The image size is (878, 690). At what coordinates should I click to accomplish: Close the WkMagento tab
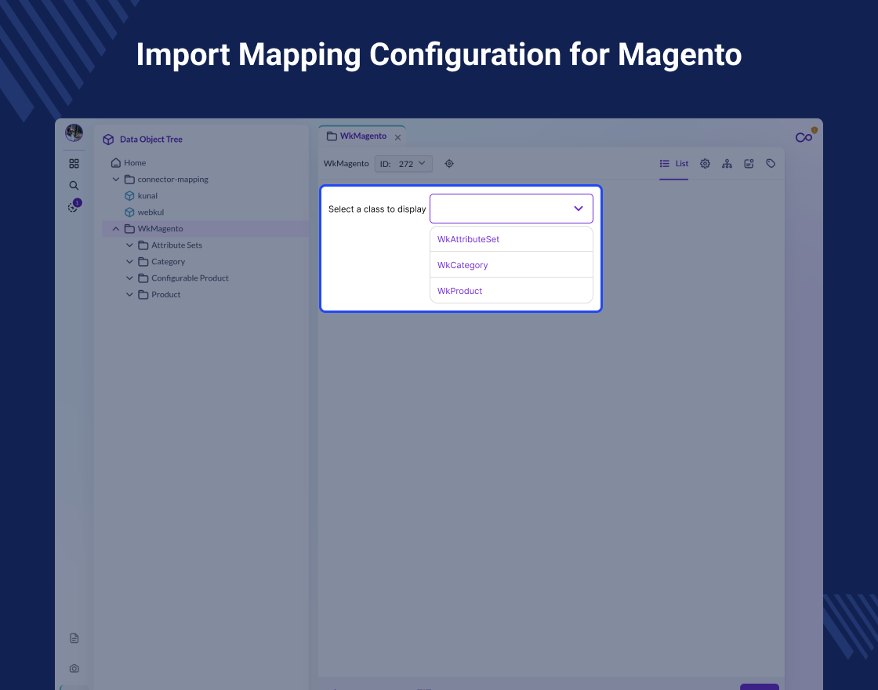397,137
